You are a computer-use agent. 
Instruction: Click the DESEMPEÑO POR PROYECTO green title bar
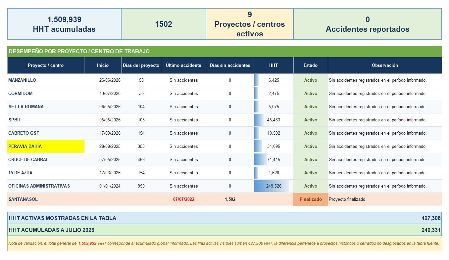point(224,51)
